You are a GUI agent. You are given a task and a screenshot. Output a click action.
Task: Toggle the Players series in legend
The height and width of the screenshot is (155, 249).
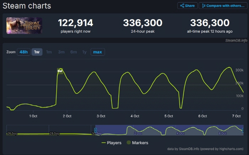point(111,143)
